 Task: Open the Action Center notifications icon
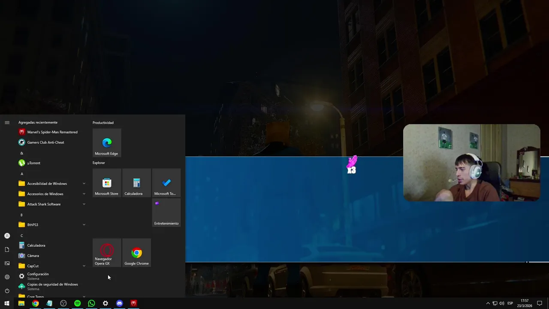(x=540, y=303)
